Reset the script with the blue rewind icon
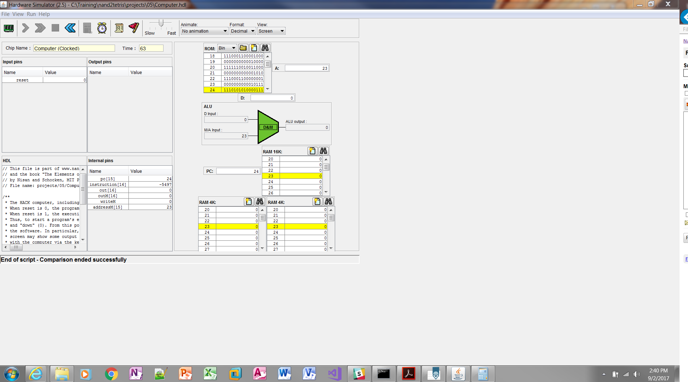This screenshot has height=382, width=688. click(70, 28)
